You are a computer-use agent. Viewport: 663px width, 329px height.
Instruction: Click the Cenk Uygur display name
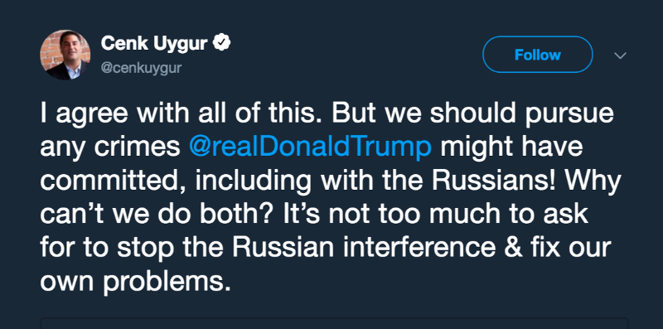[154, 43]
